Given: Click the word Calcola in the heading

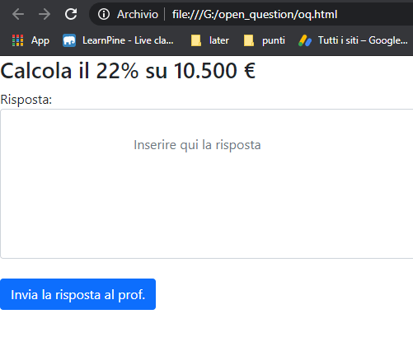Looking at the screenshot, I should pyautogui.click(x=36, y=71).
